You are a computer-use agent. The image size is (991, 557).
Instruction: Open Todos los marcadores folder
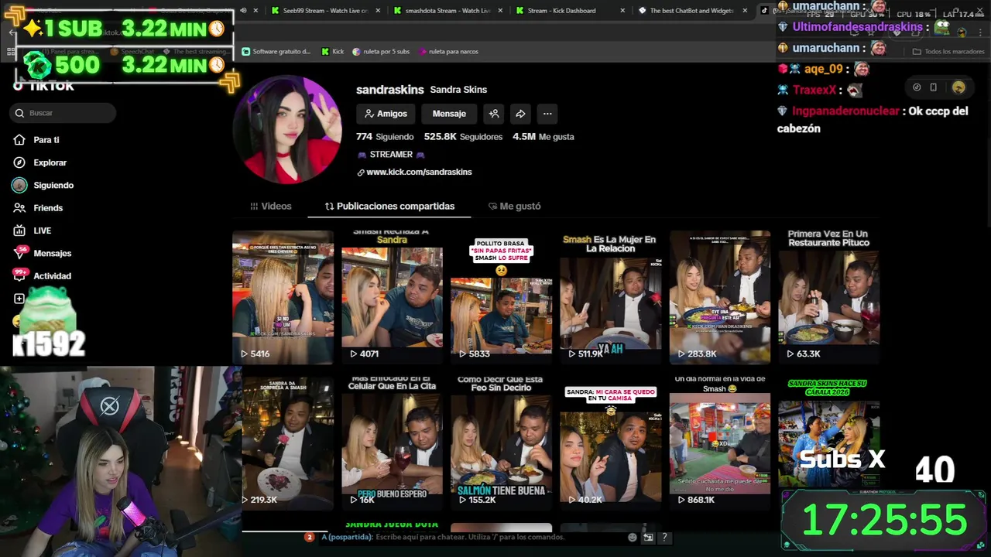click(x=948, y=52)
